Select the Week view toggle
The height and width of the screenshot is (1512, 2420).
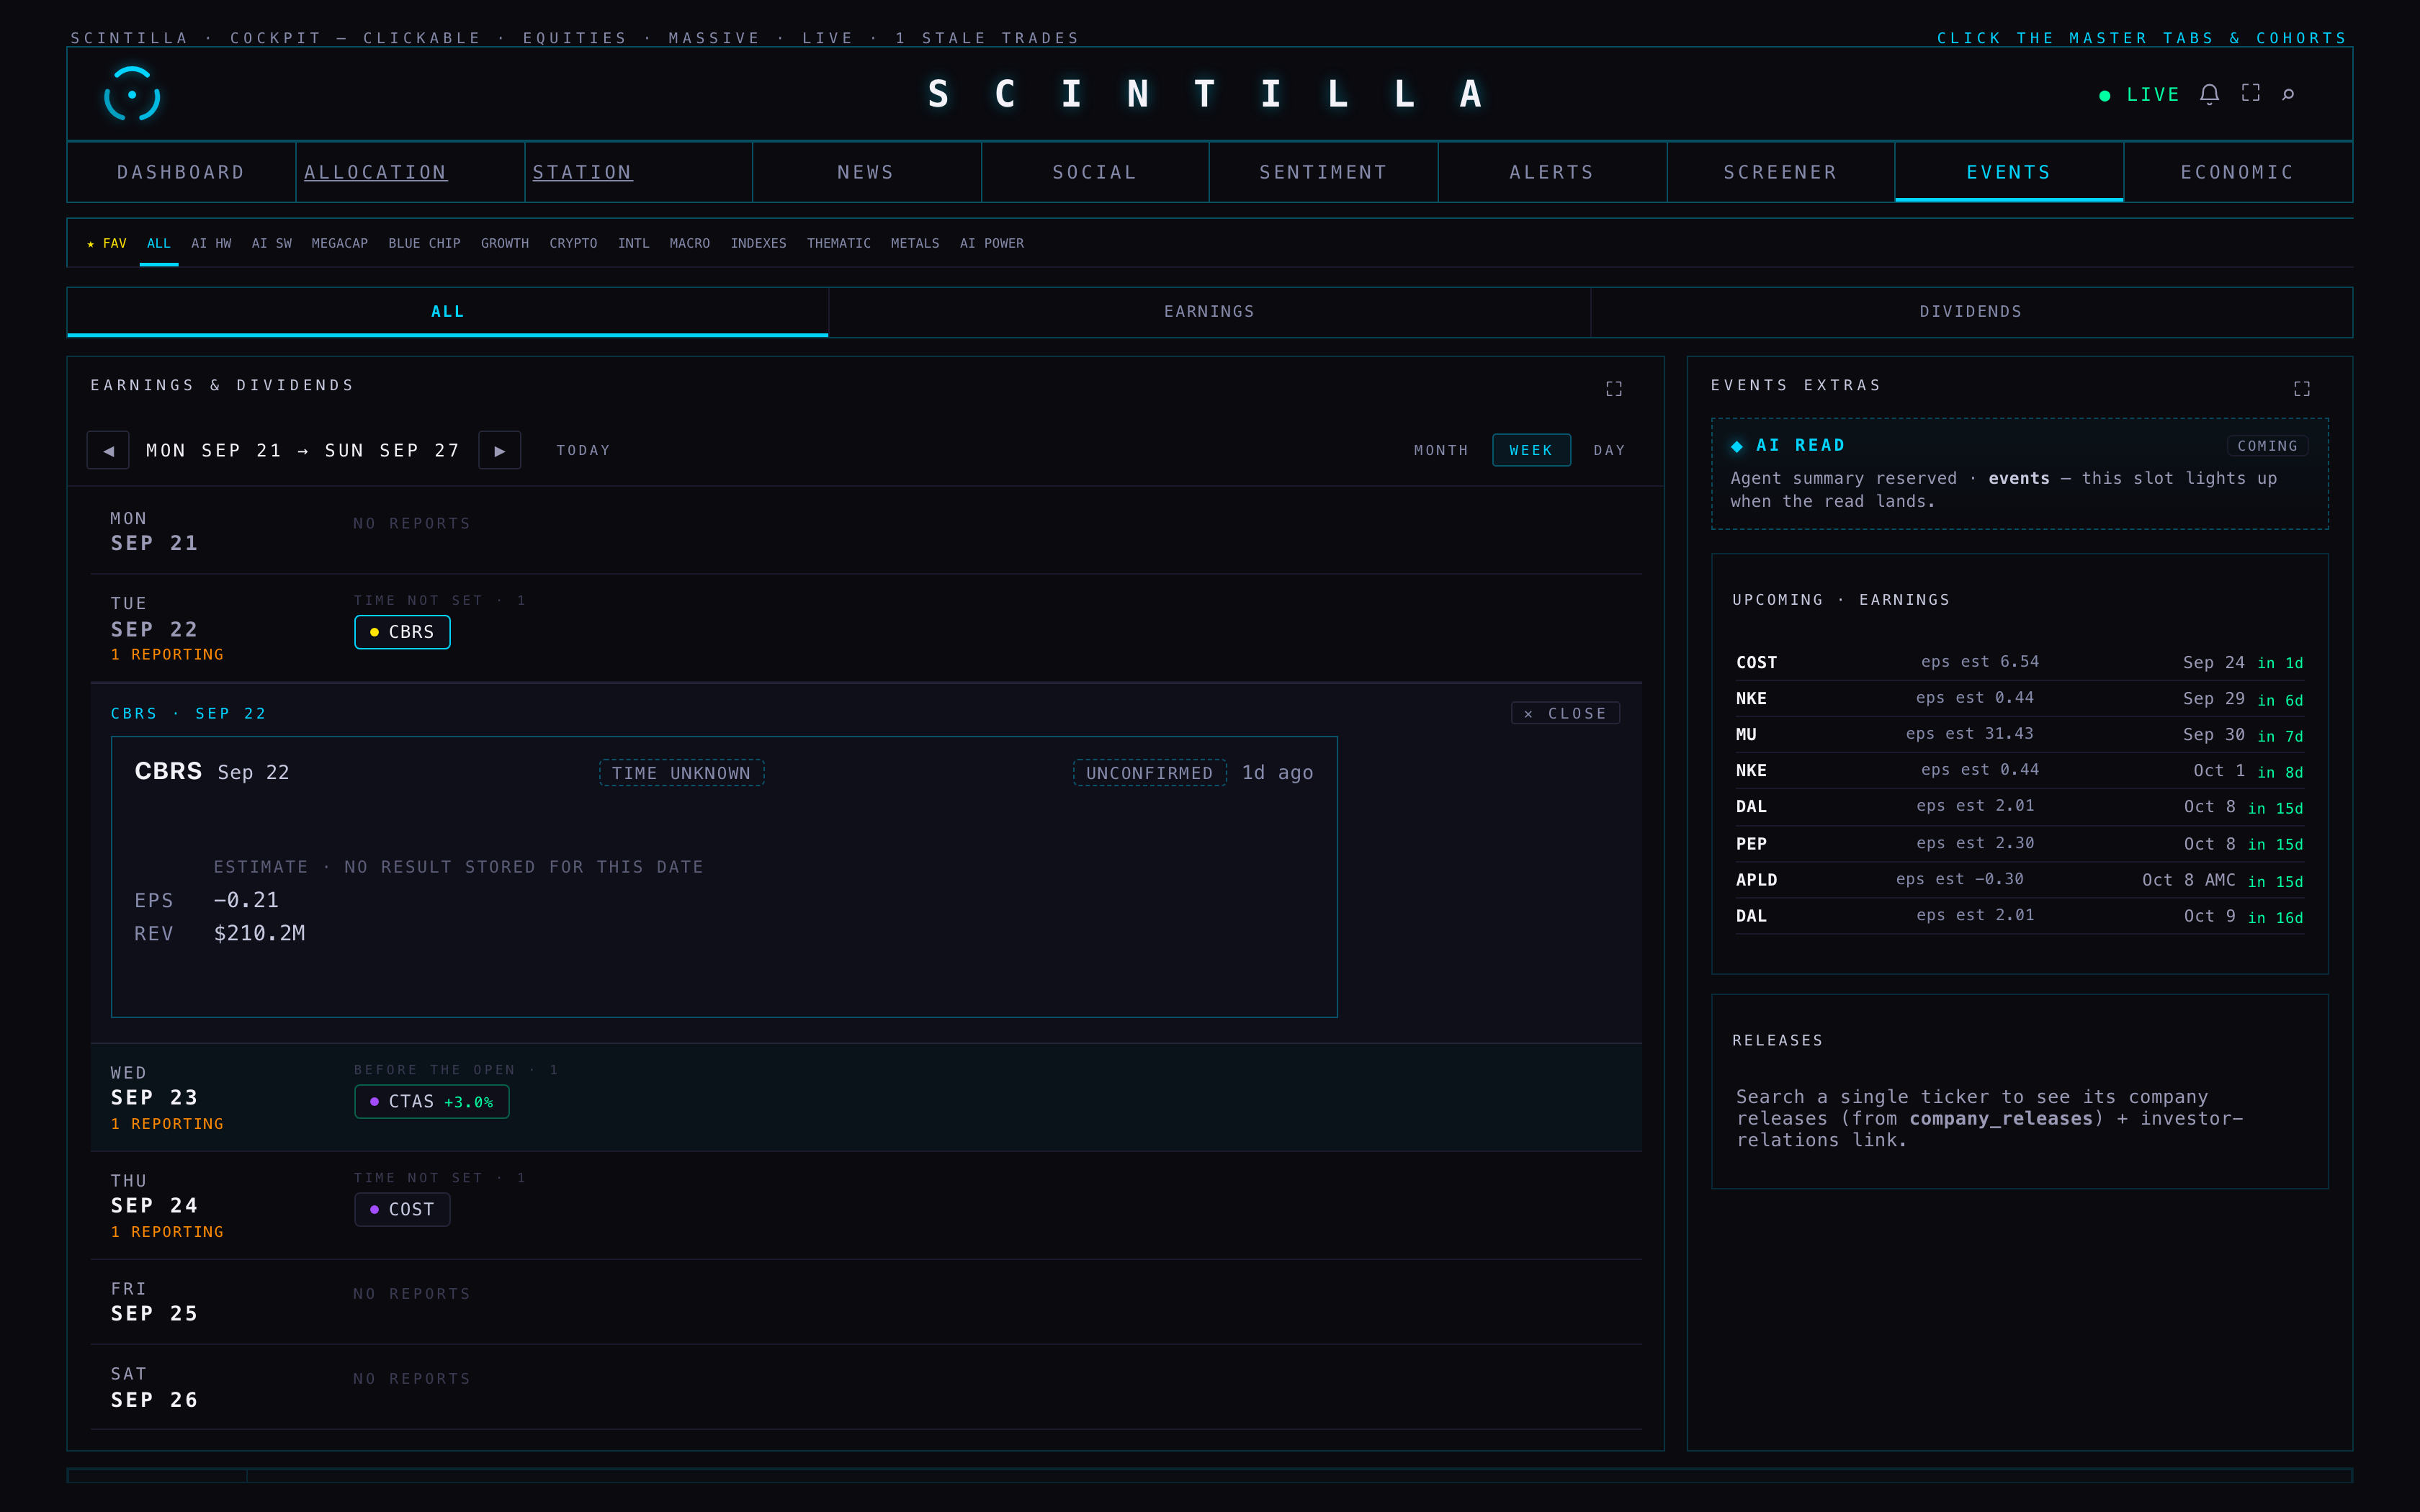[x=1531, y=450]
